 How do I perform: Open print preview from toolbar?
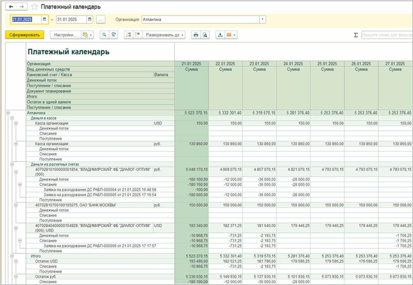204,35
